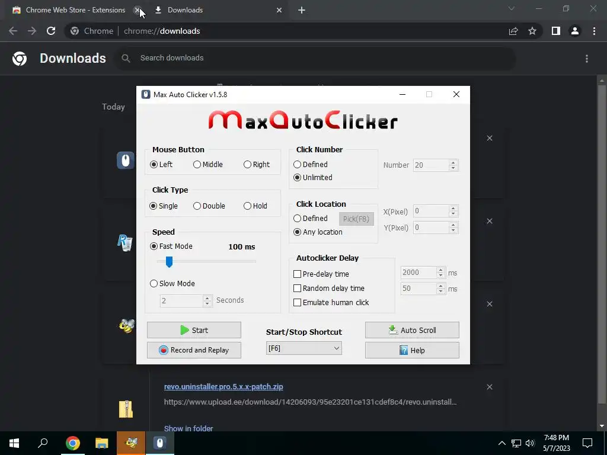Decrease the Y(Pixel) spinner value

tap(453, 230)
